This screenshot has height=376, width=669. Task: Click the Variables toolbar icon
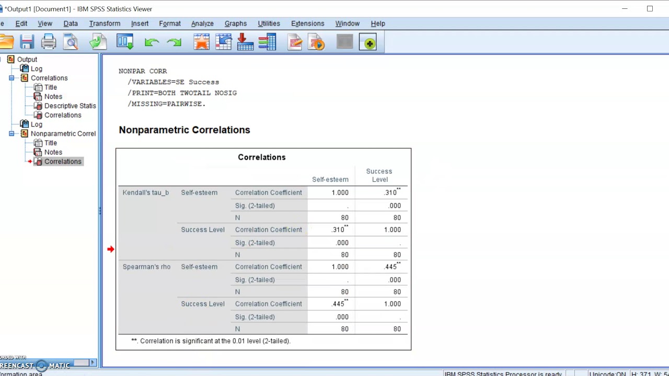click(x=267, y=42)
